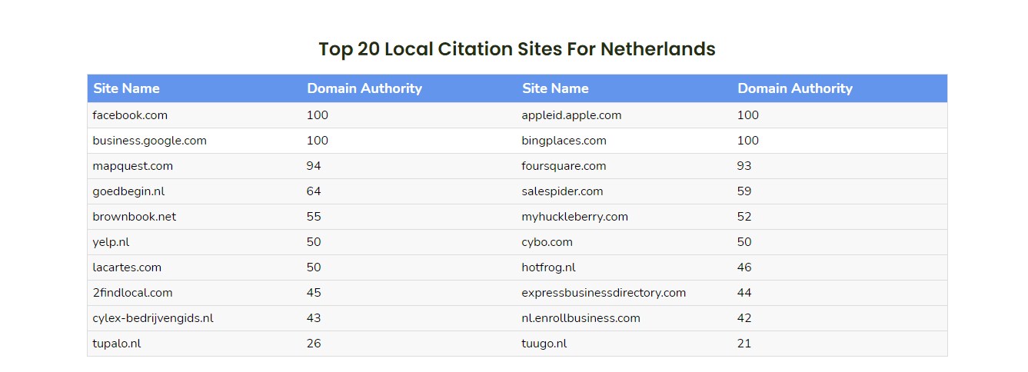Select the bingplaces.com entry
The image size is (1028, 372).
[x=564, y=141]
